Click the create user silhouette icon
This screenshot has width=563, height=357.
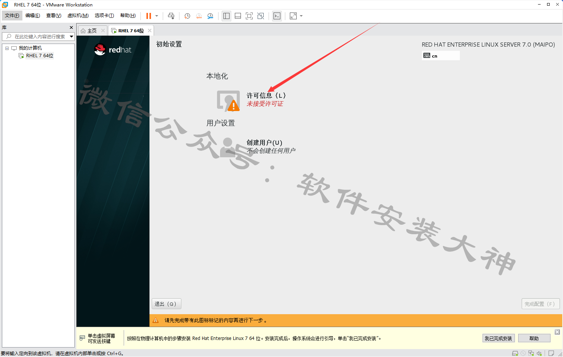click(x=228, y=147)
